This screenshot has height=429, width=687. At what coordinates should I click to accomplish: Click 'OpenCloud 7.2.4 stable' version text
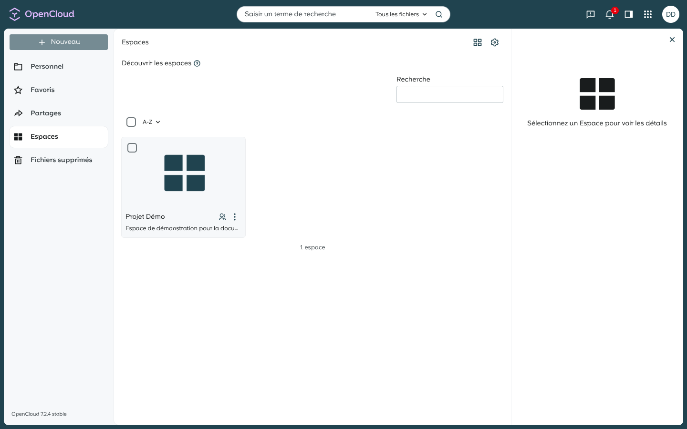[39, 414]
